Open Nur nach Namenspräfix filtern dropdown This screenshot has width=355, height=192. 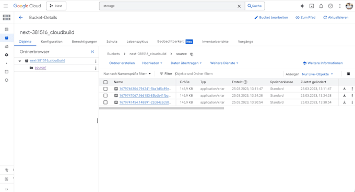tap(127, 74)
